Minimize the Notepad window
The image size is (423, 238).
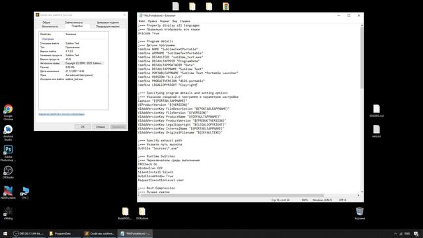click(339, 15)
